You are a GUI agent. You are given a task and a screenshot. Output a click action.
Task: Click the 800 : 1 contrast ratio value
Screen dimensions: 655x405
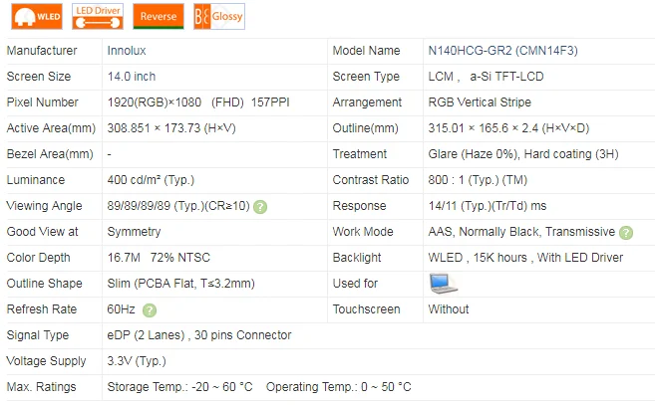tap(478, 180)
